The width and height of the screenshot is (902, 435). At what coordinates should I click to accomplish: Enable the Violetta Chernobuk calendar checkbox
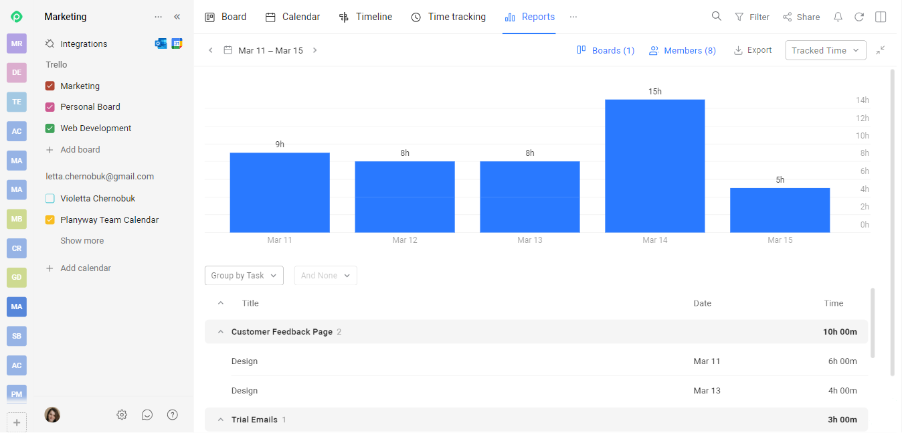tap(50, 198)
